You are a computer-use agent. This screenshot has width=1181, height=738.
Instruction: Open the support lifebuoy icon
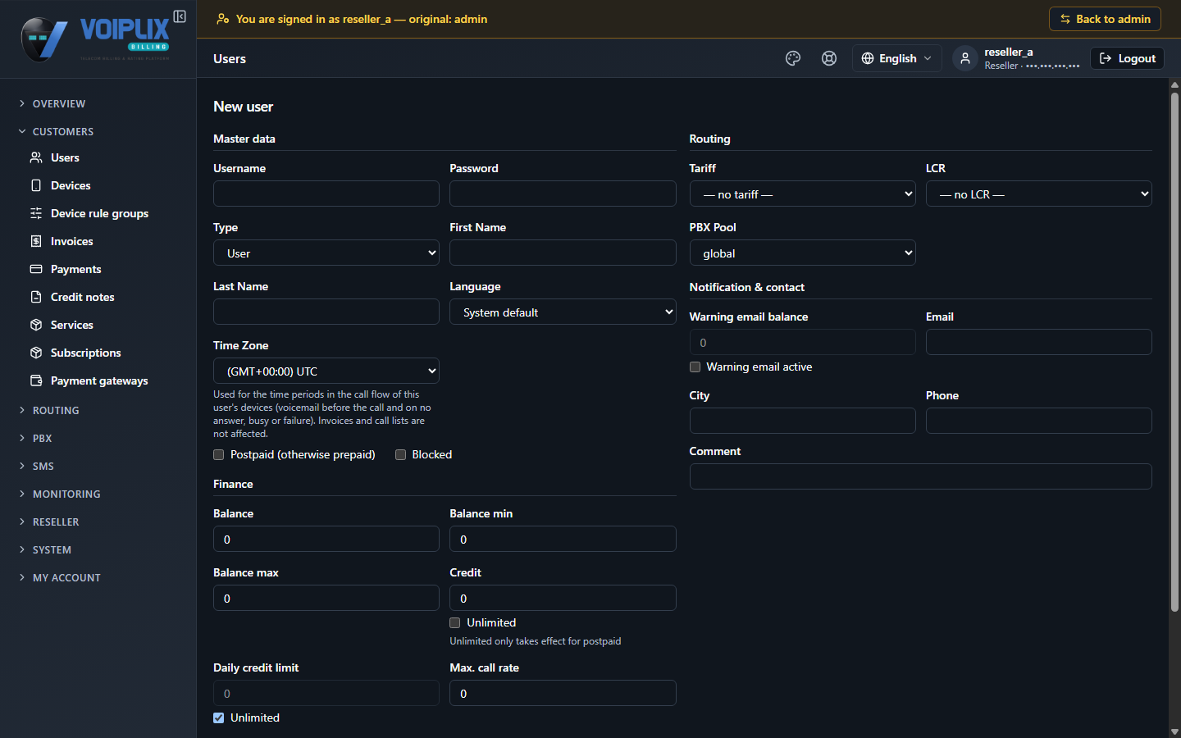pyautogui.click(x=829, y=58)
